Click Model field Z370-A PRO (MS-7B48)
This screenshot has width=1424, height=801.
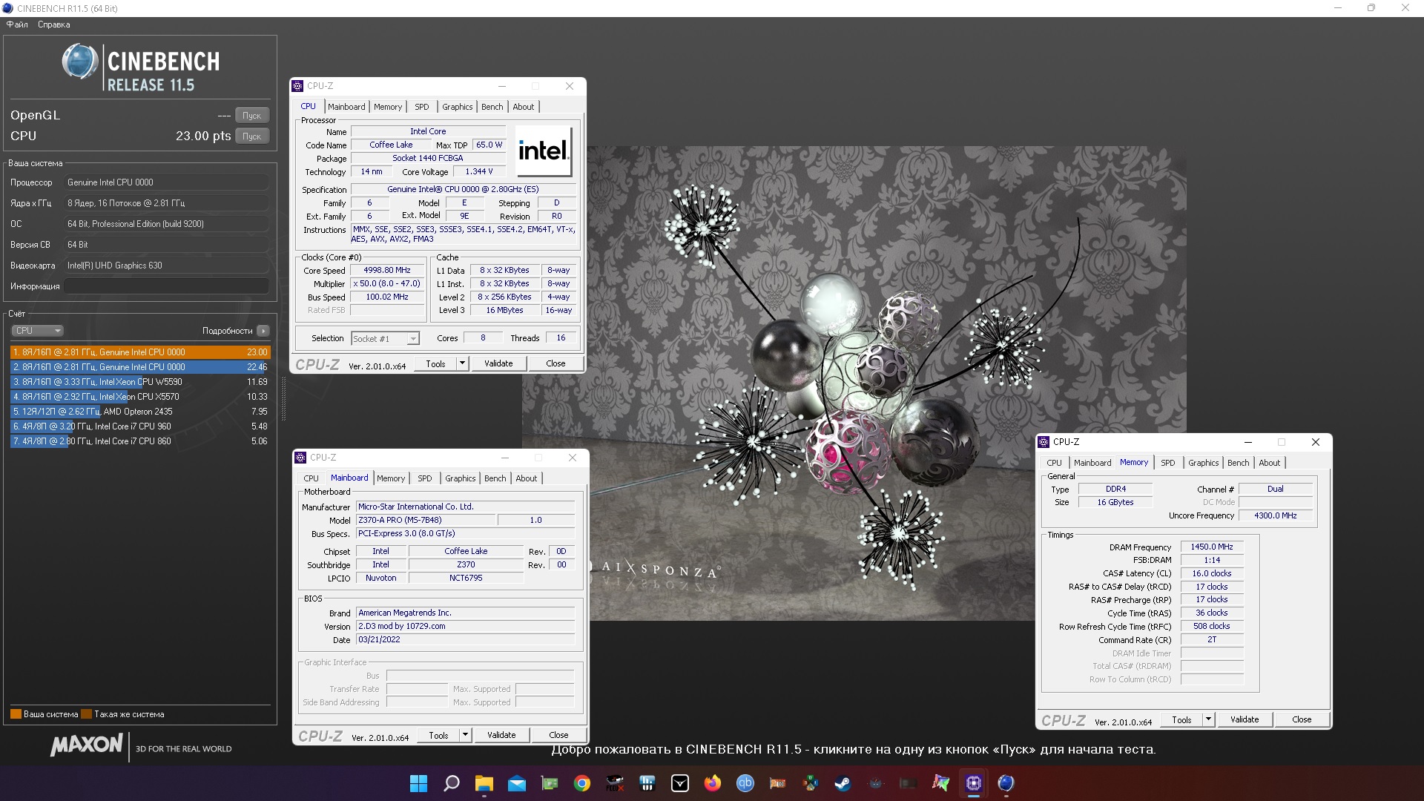(x=426, y=520)
